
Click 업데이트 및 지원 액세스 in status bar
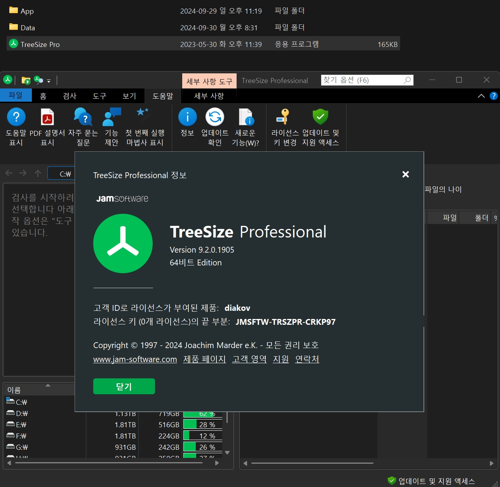[431, 481]
